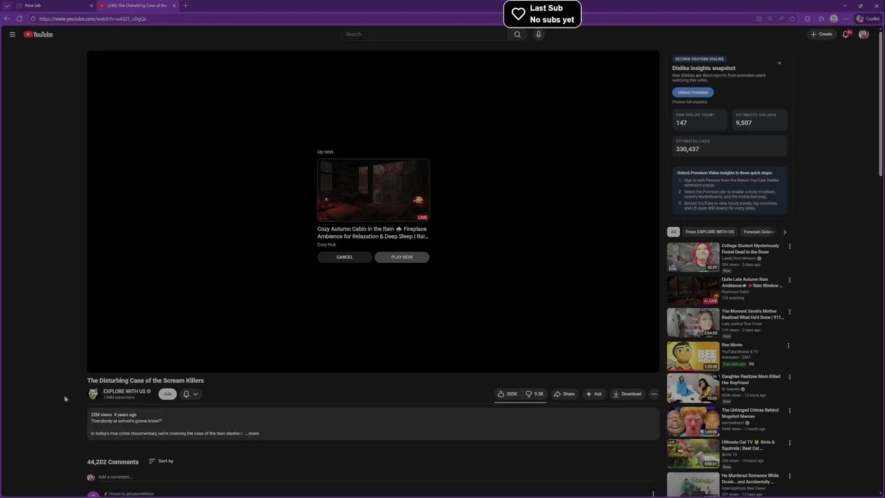This screenshot has height=498, width=885.
Task: Open more actions ellipsis under video
Action: click(x=653, y=394)
